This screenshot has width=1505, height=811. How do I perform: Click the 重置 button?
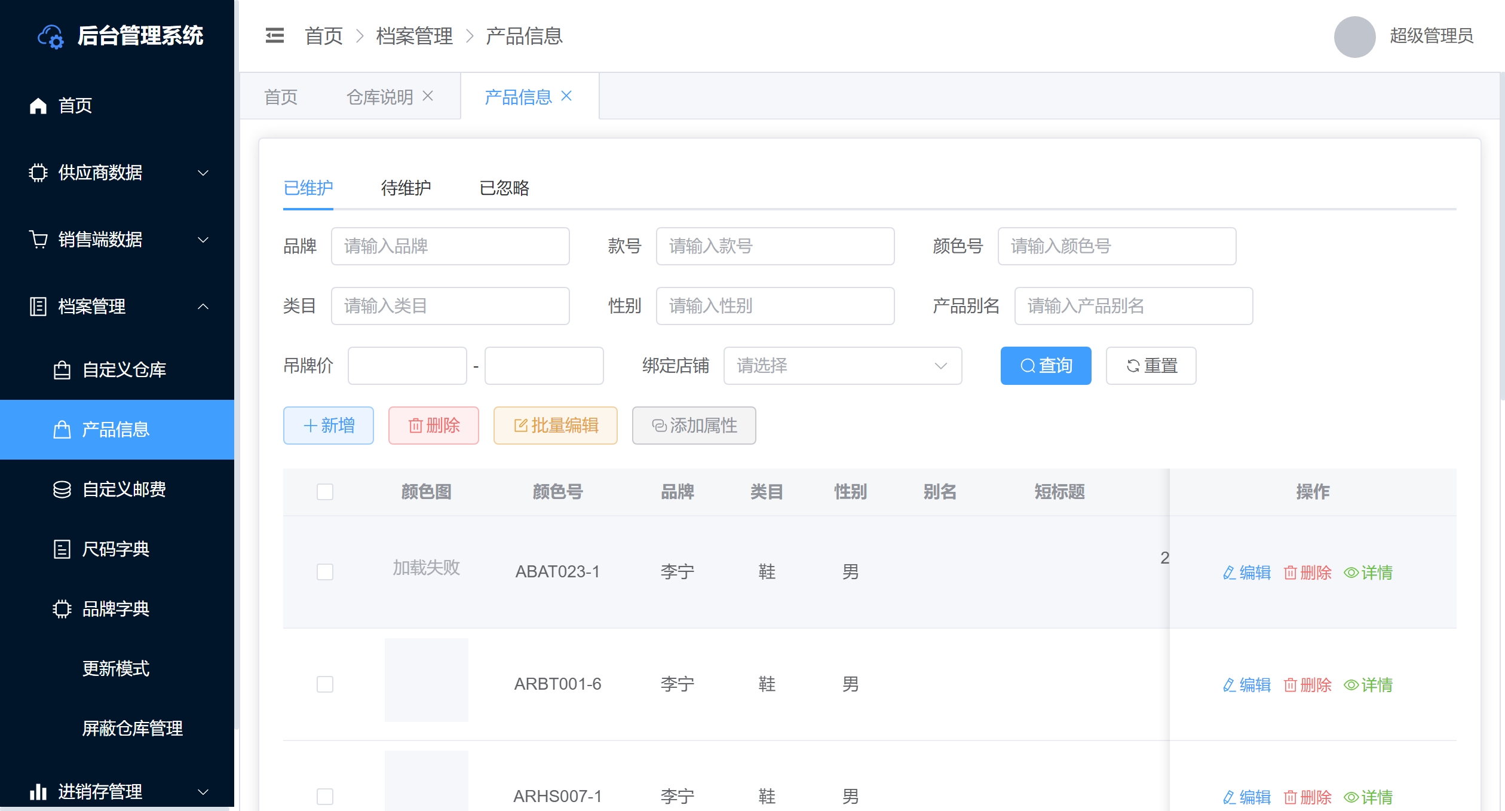coord(1151,366)
